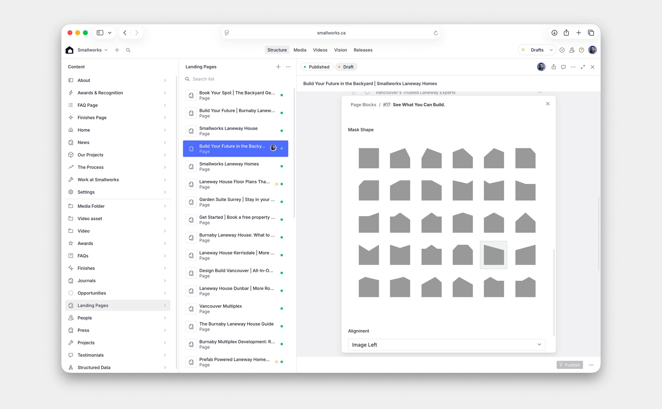Choose the V-notch mask in fourth row

(369, 255)
